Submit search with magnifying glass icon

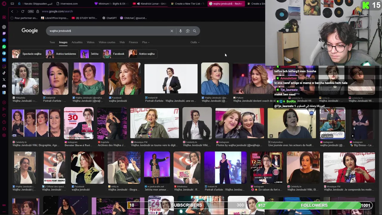(x=195, y=31)
